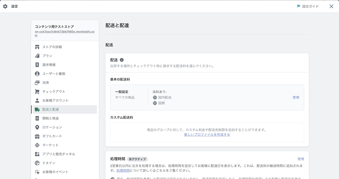This screenshot has height=179, width=339.
Task: Click the 設定 title in the header
Action: [x=15, y=6]
